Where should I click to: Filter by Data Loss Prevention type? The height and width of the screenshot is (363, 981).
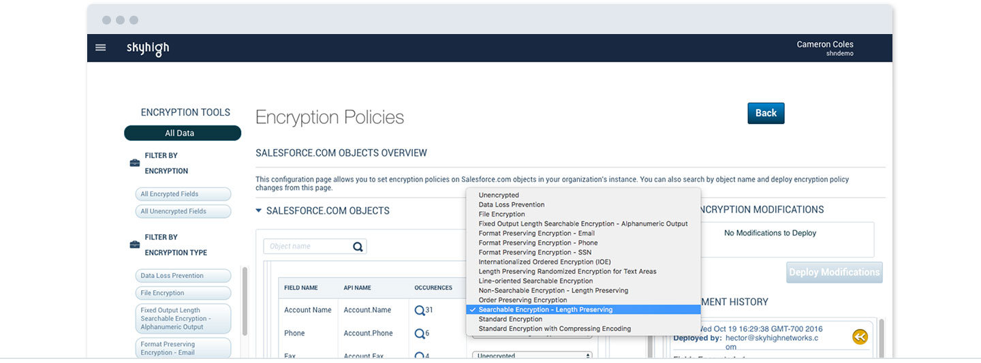pyautogui.click(x=183, y=276)
